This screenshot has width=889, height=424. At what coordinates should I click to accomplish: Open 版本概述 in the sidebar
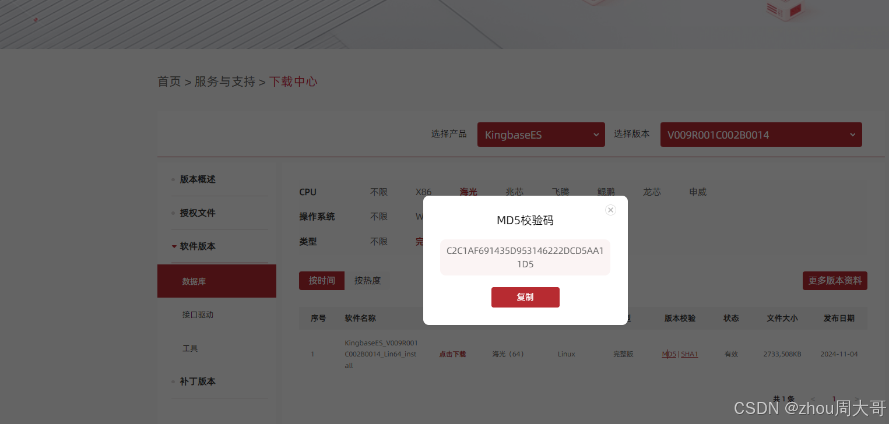tap(198, 179)
